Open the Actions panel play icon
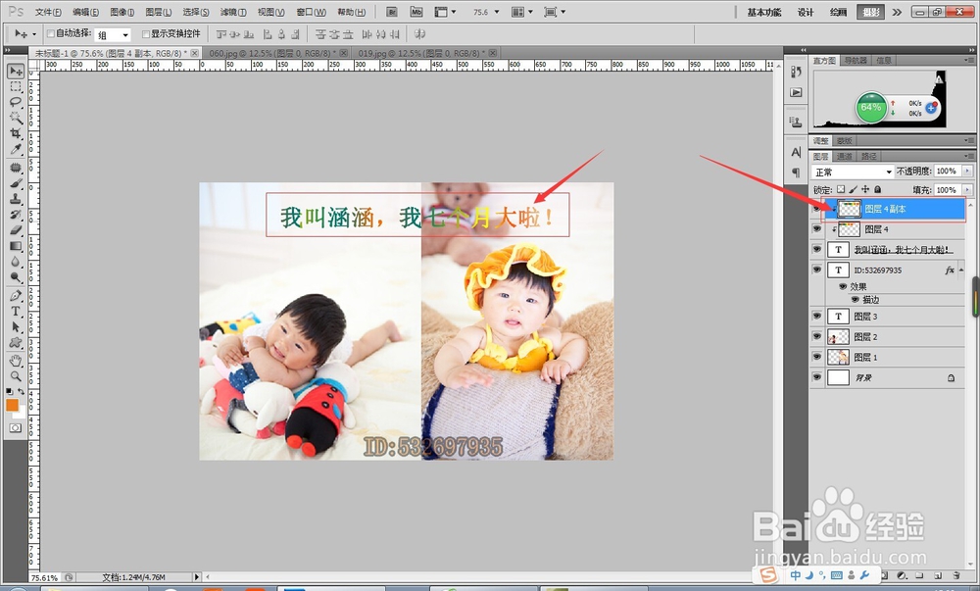 click(x=796, y=92)
